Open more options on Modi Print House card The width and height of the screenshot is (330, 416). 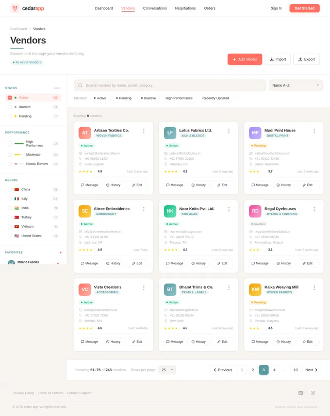click(x=314, y=131)
